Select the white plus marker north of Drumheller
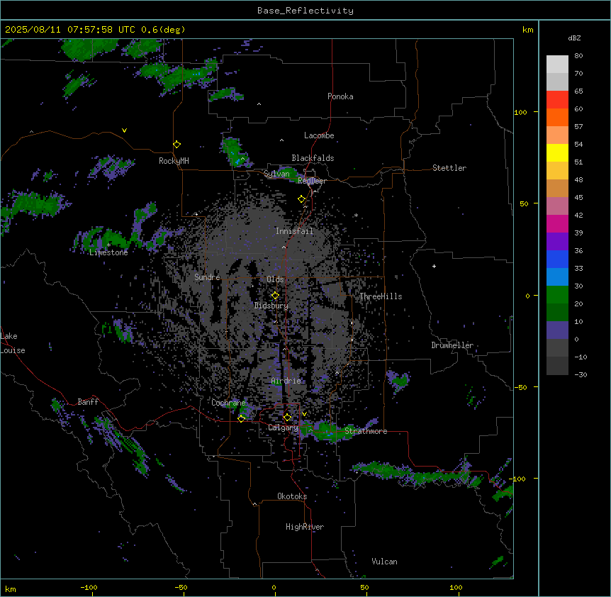 click(434, 266)
